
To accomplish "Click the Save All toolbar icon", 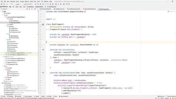I will (x=2, y=4).
